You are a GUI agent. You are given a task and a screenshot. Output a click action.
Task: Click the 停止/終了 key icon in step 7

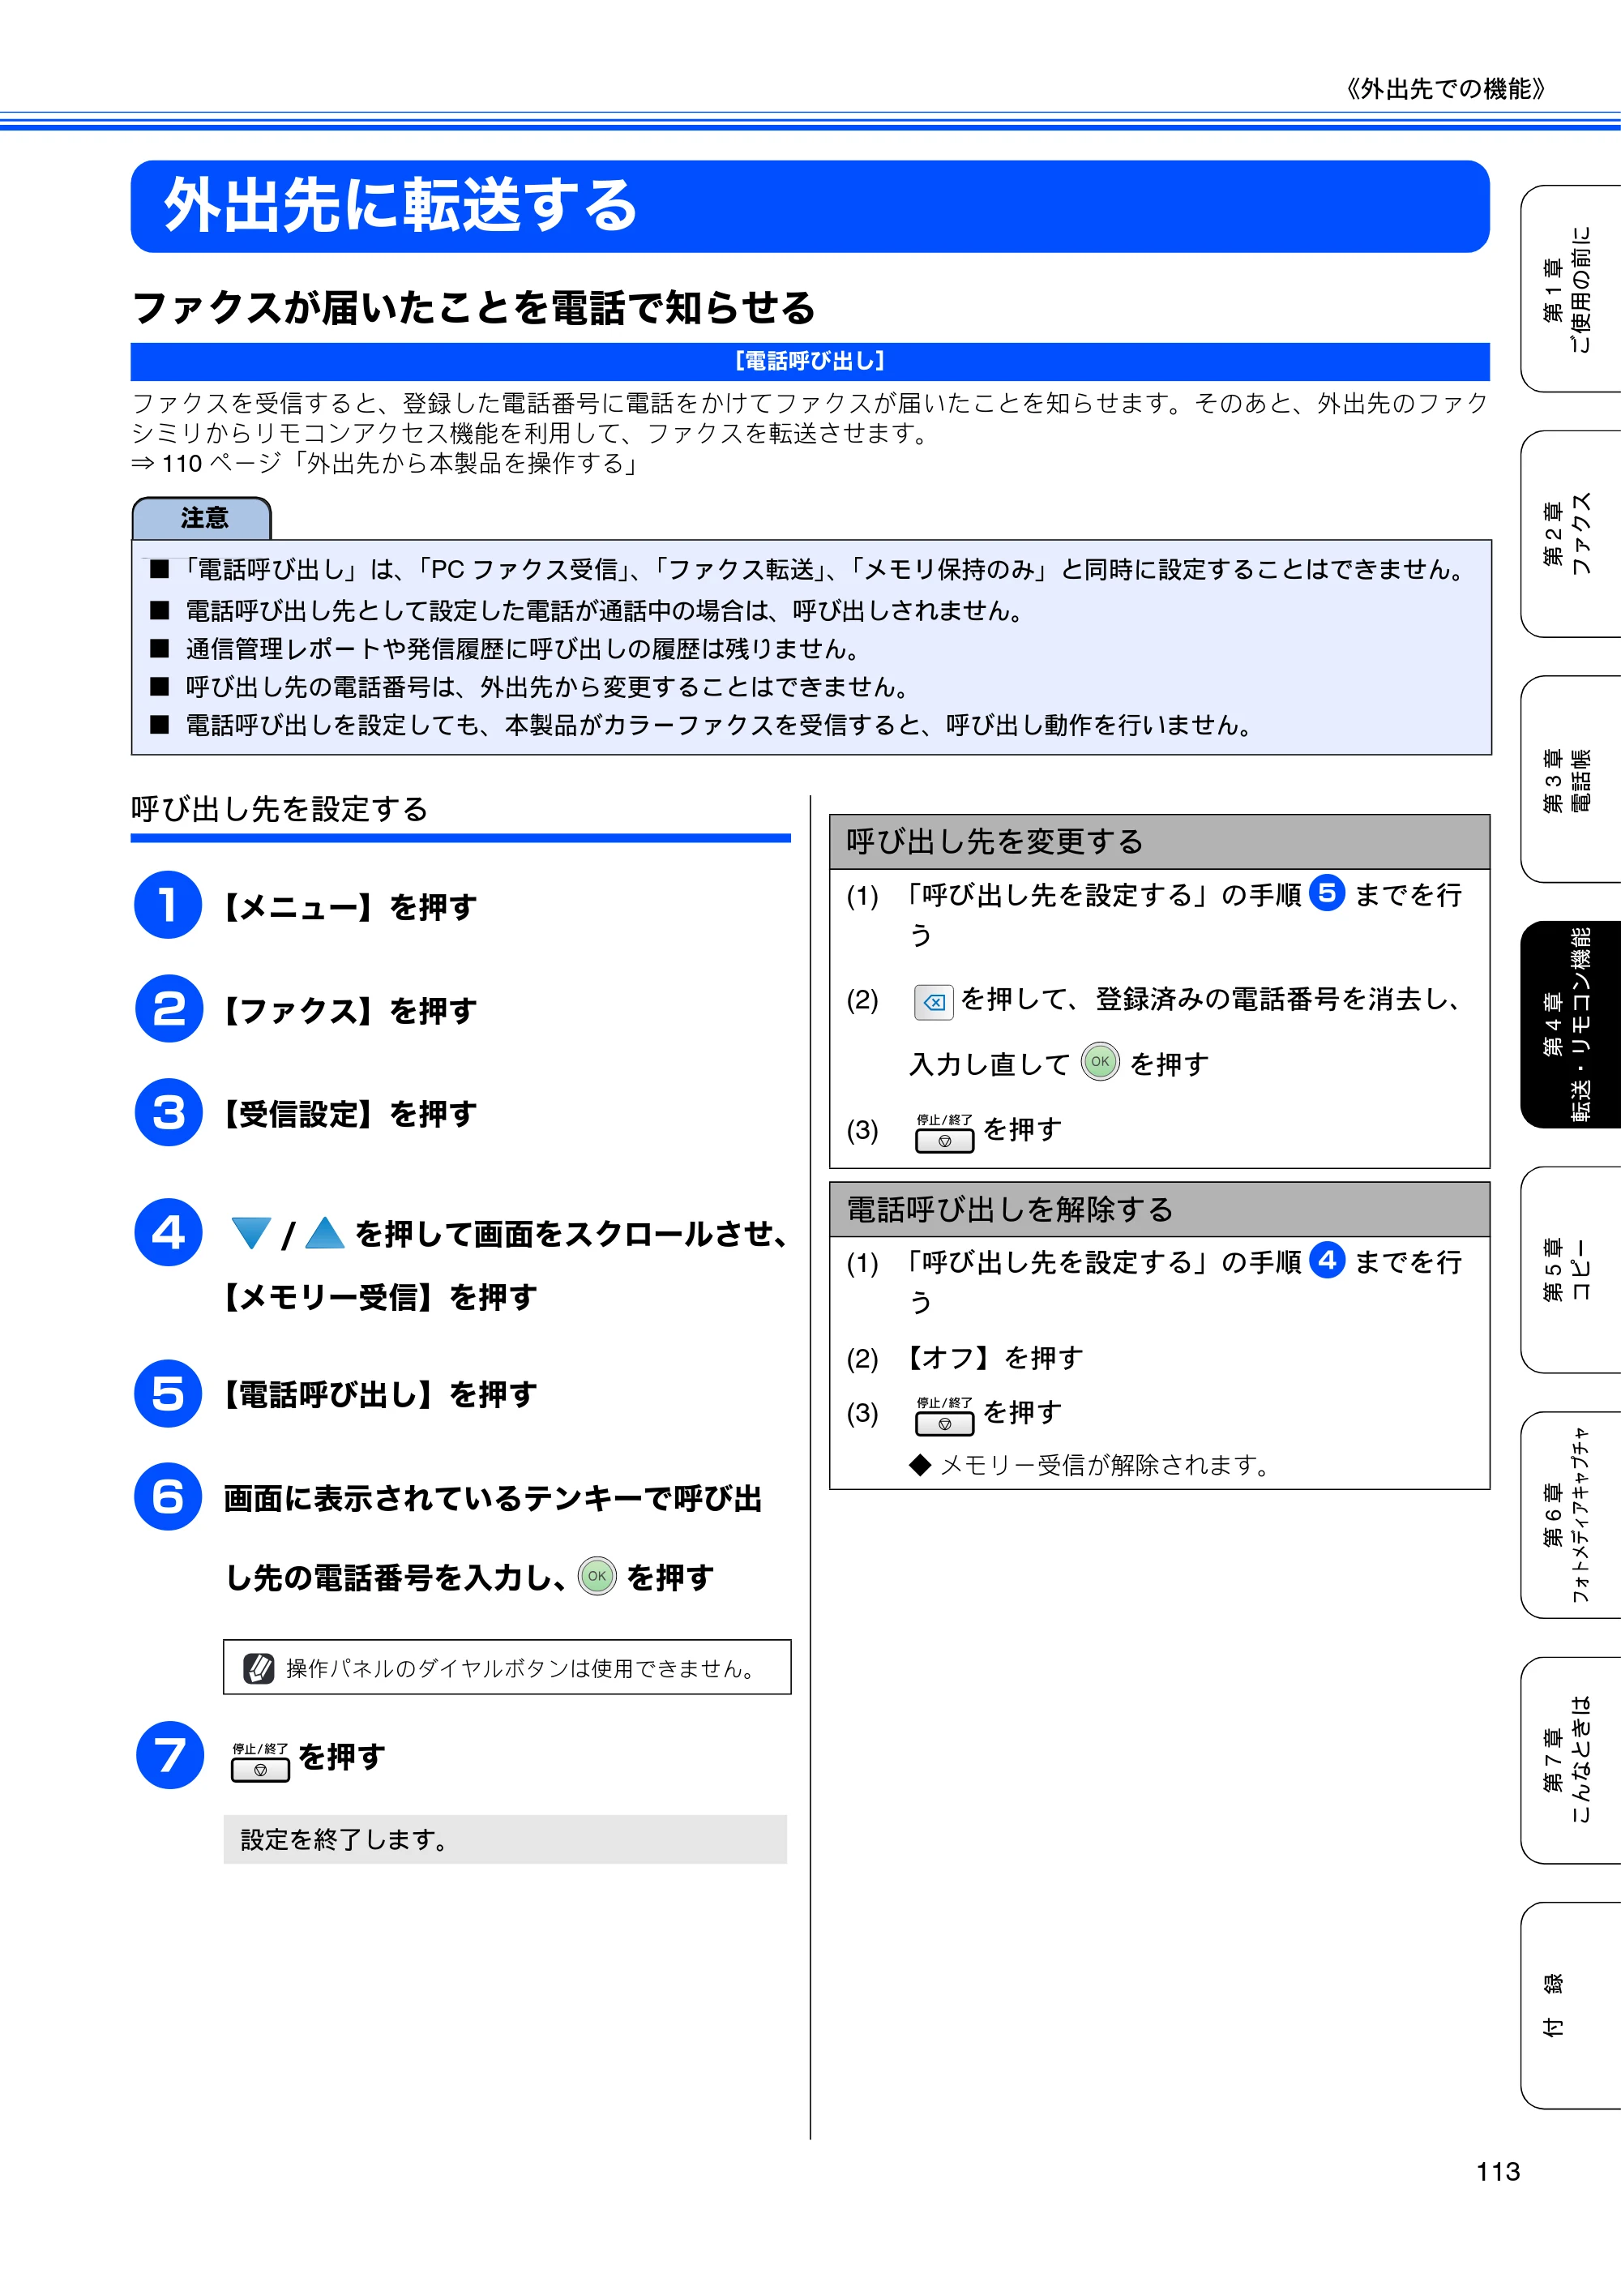261,1762
